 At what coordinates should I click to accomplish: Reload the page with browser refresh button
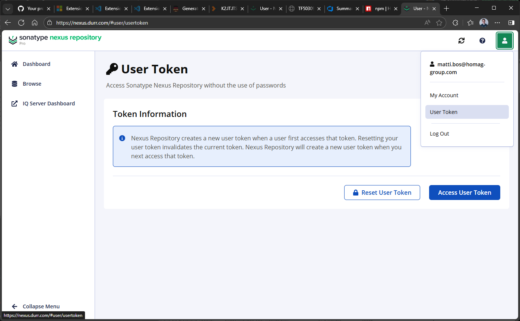pyautogui.click(x=21, y=23)
